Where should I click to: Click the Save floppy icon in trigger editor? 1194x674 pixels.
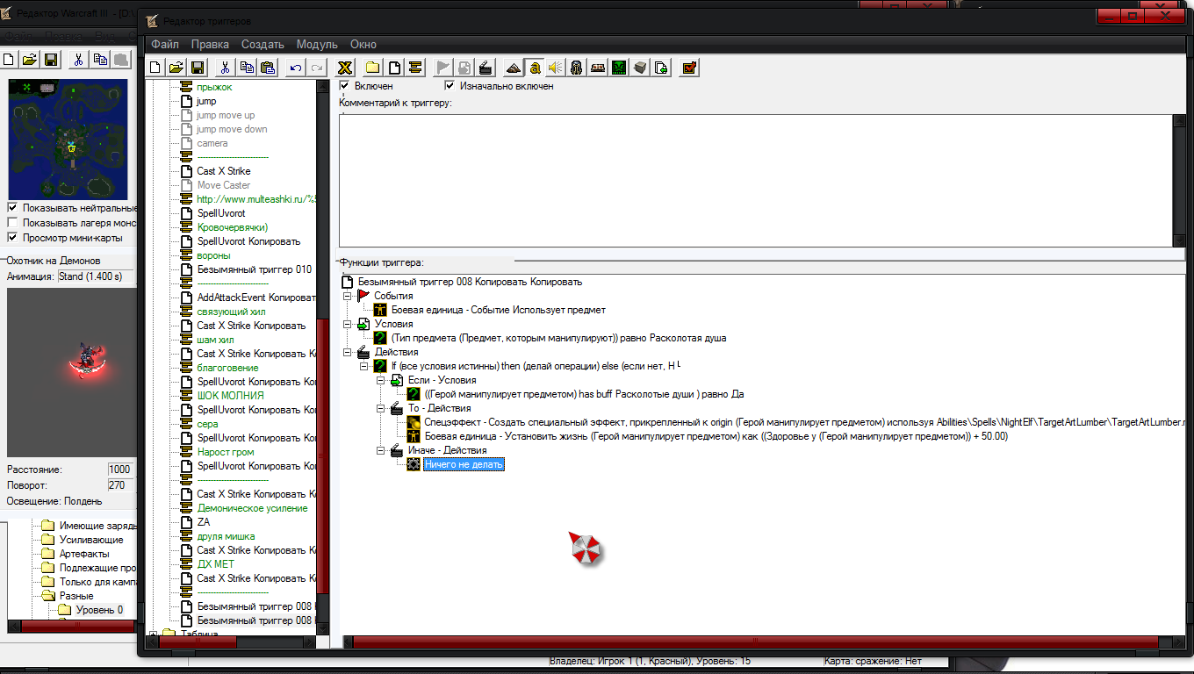pos(198,68)
